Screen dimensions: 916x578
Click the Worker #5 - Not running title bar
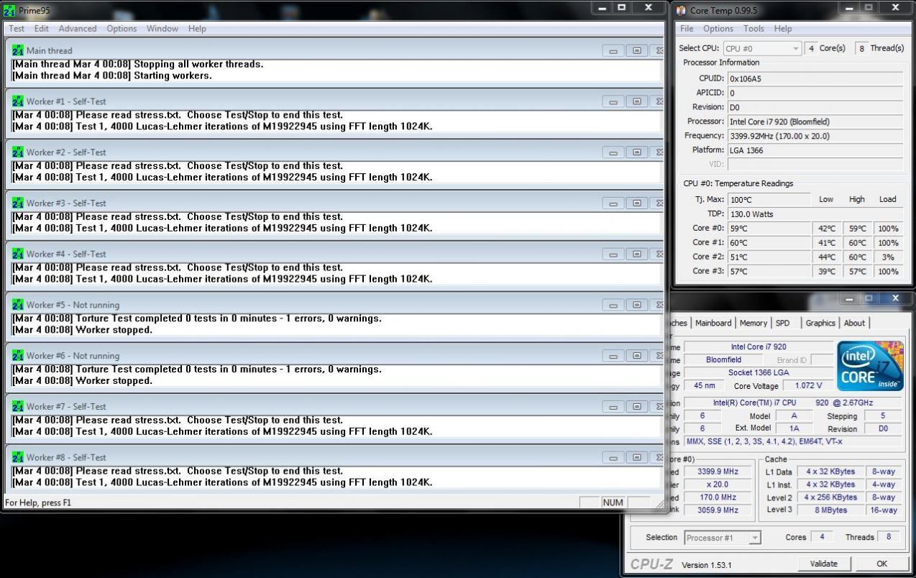coord(335,305)
